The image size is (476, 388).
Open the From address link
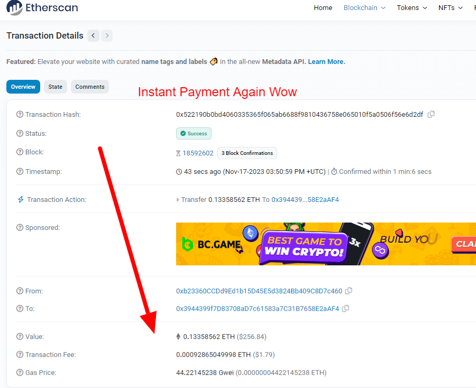click(x=259, y=291)
